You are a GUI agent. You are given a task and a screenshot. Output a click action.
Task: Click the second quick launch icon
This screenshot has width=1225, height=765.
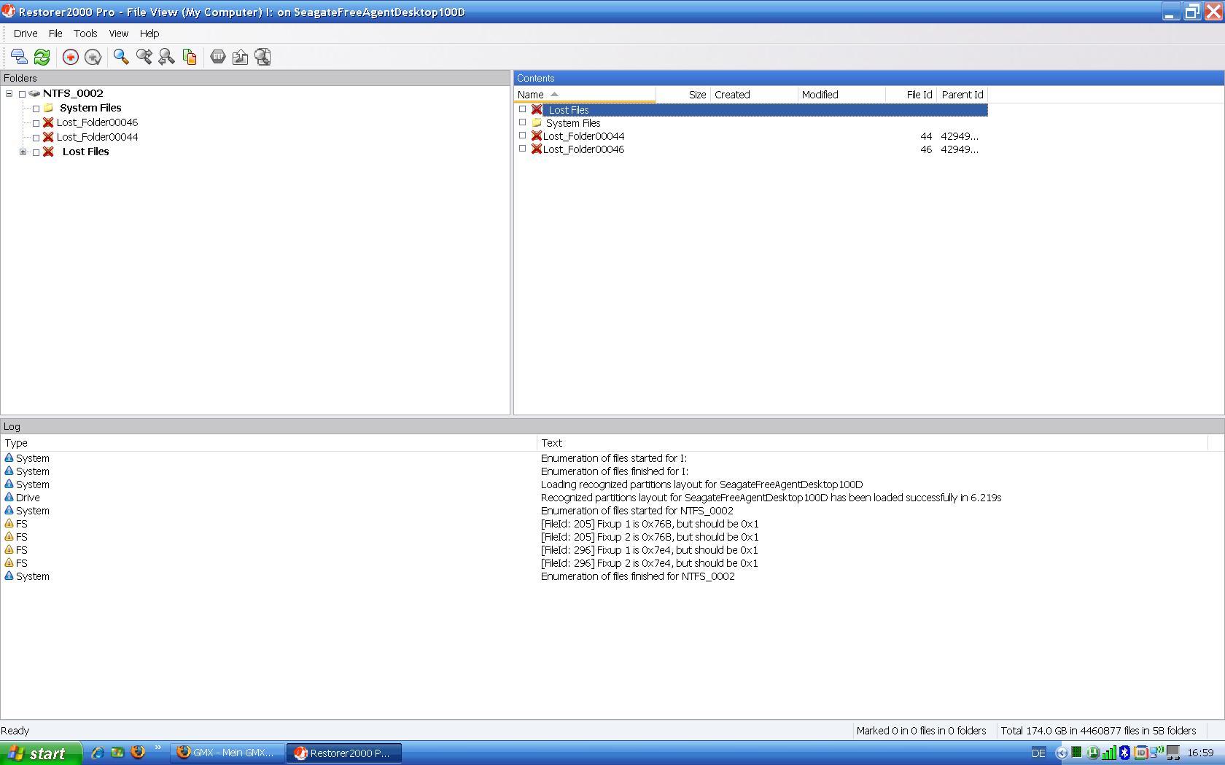(x=117, y=753)
